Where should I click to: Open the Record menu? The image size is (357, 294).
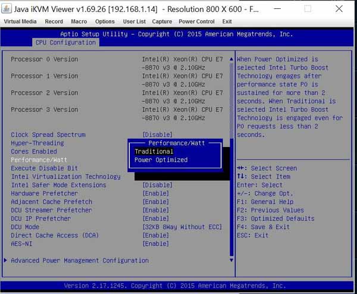(54, 21)
